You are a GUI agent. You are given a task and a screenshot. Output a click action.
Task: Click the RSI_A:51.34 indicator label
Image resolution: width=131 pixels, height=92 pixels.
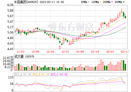[23, 74]
